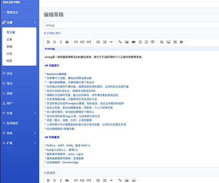Toggle bold in the 文章摘要 toolbar
The width and height of the screenshot is (219, 183).
48,180
